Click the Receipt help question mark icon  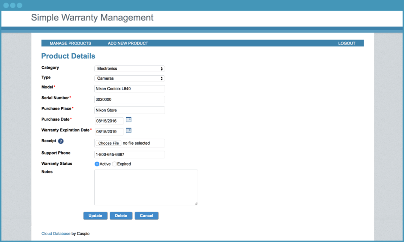[x=61, y=141]
